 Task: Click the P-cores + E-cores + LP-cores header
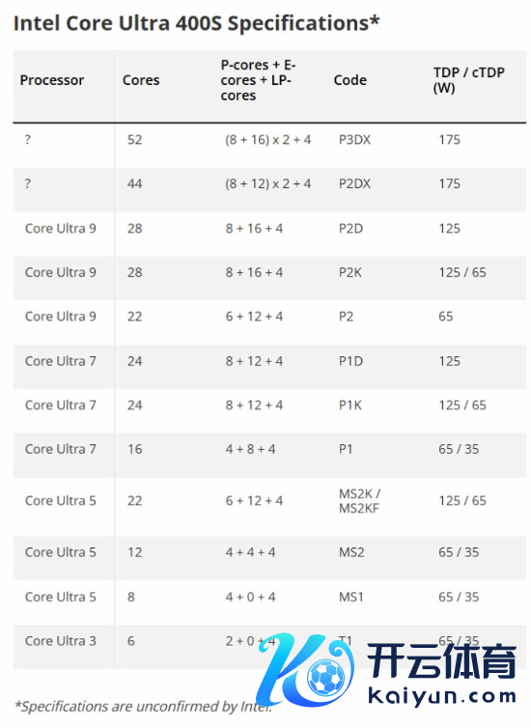(258, 80)
